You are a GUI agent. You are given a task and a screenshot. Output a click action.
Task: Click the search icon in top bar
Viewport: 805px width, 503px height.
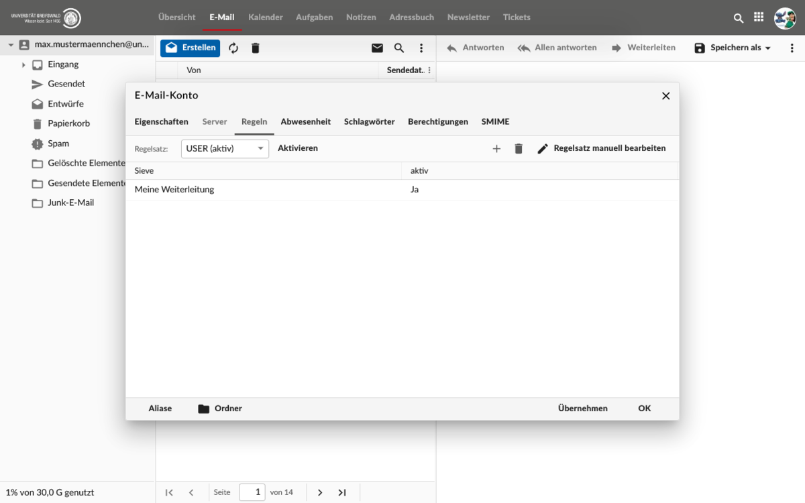coord(739,18)
